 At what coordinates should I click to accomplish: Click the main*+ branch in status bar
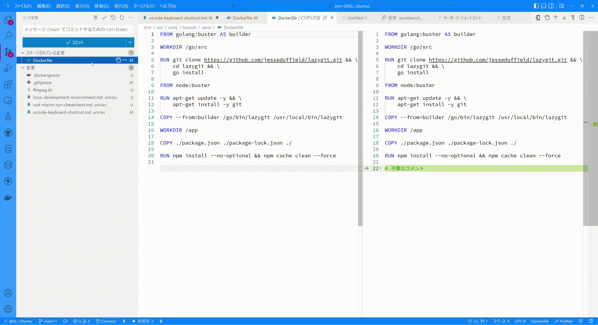pos(48,321)
